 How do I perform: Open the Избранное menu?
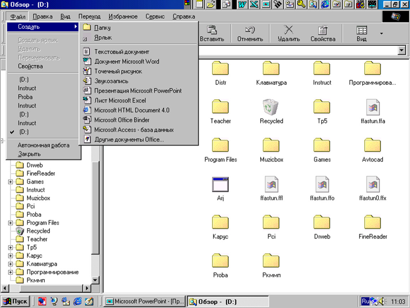(x=123, y=16)
